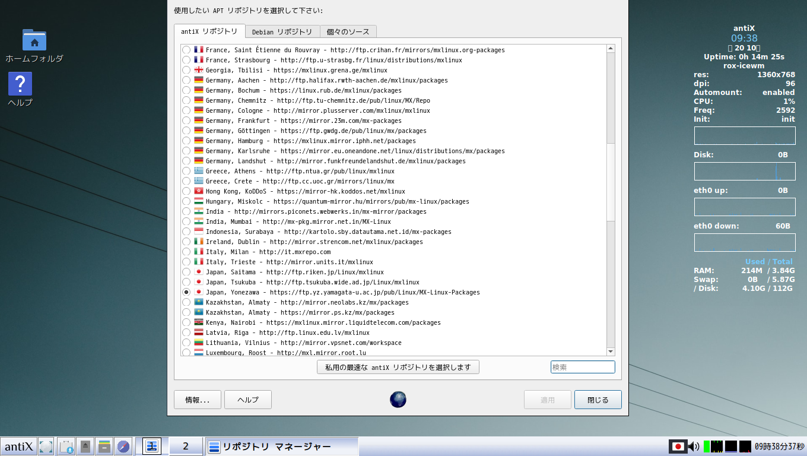Click the scroll up arrow of repository list
Screen dimensions: 807x456
611,49
